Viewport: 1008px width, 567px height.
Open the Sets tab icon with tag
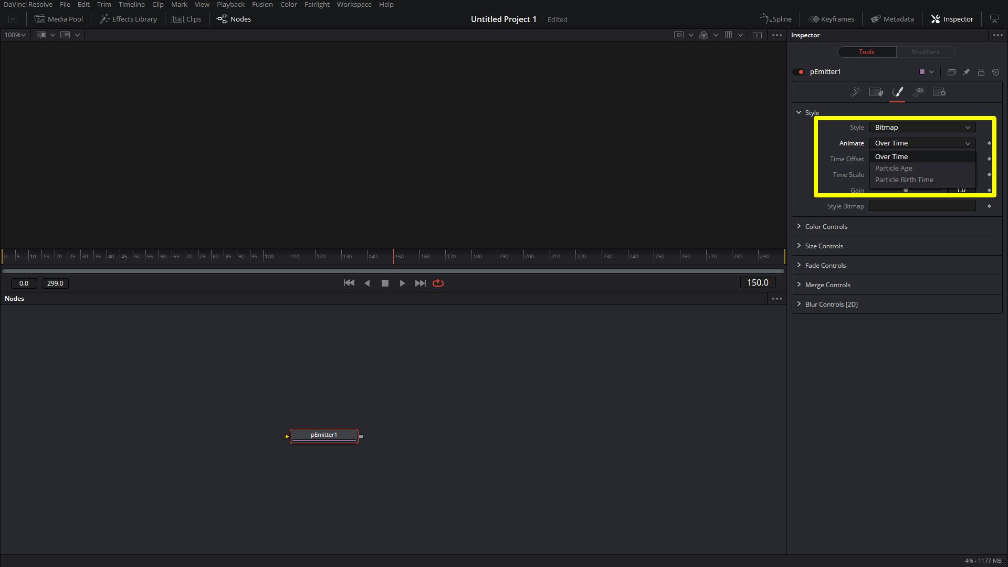coord(876,92)
